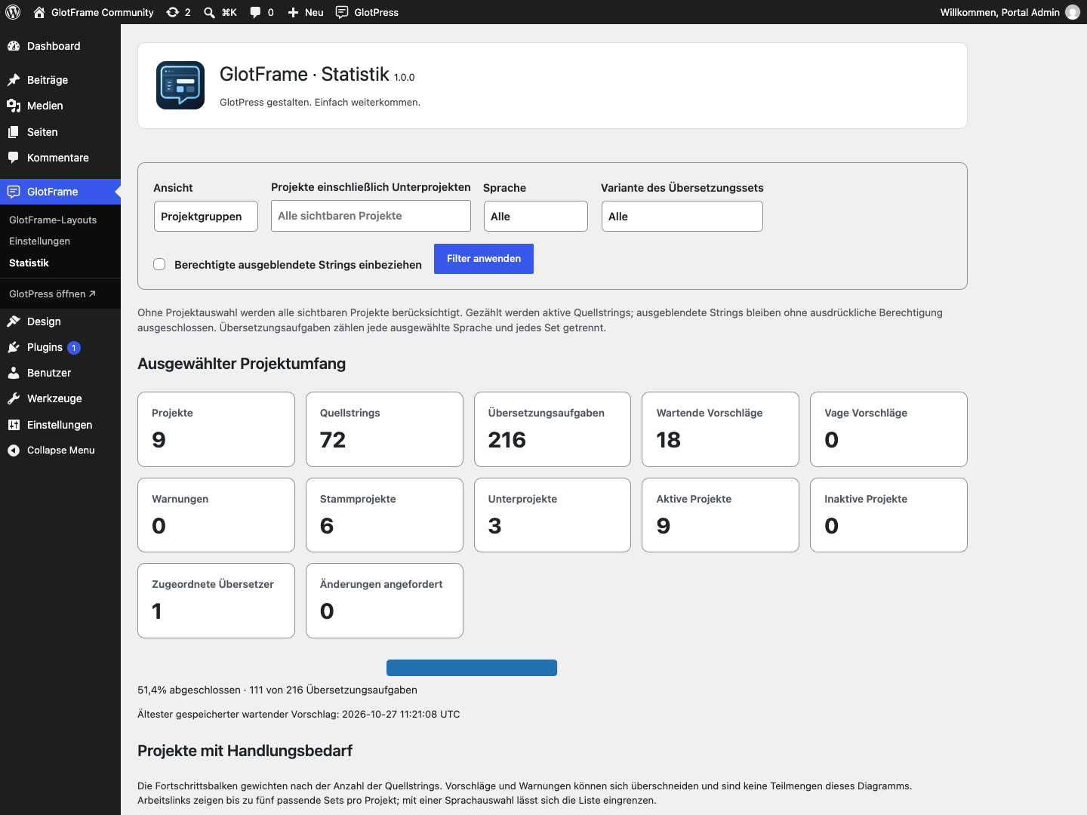Click the Kommentare speech bubble icon

coord(14,158)
